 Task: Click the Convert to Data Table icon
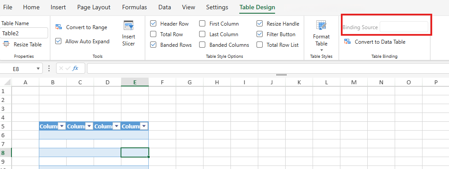[x=347, y=42]
